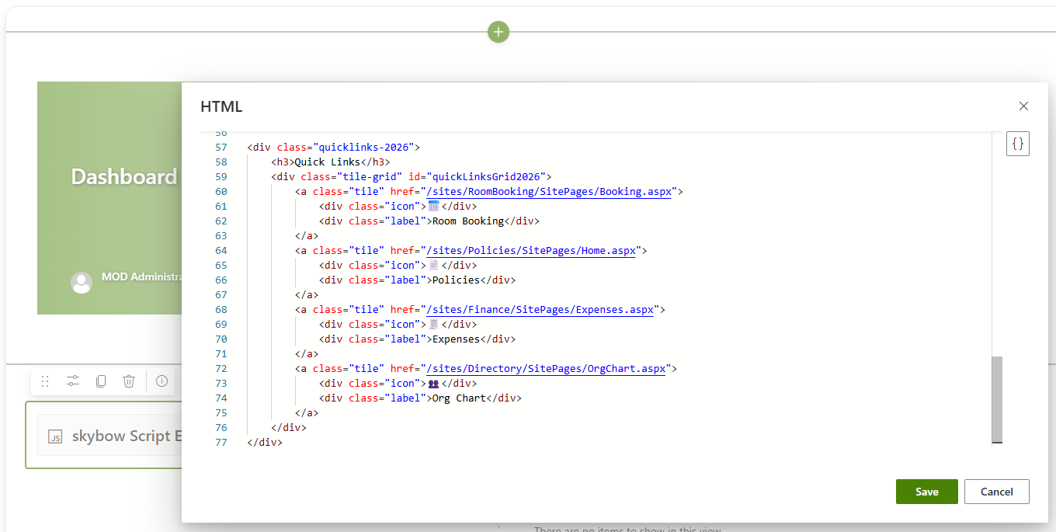Open web part properties sliders icon
The image size is (1056, 532).
(x=73, y=381)
